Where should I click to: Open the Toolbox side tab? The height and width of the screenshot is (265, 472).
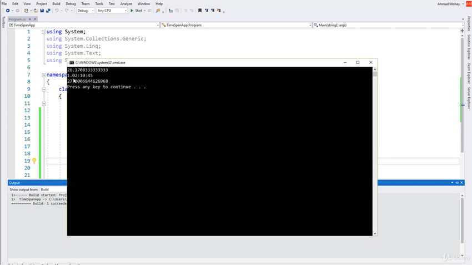click(3, 22)
